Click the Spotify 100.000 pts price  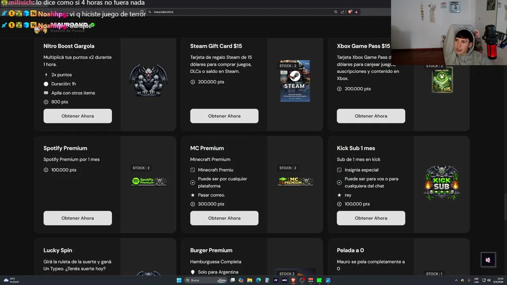(60, 170)
